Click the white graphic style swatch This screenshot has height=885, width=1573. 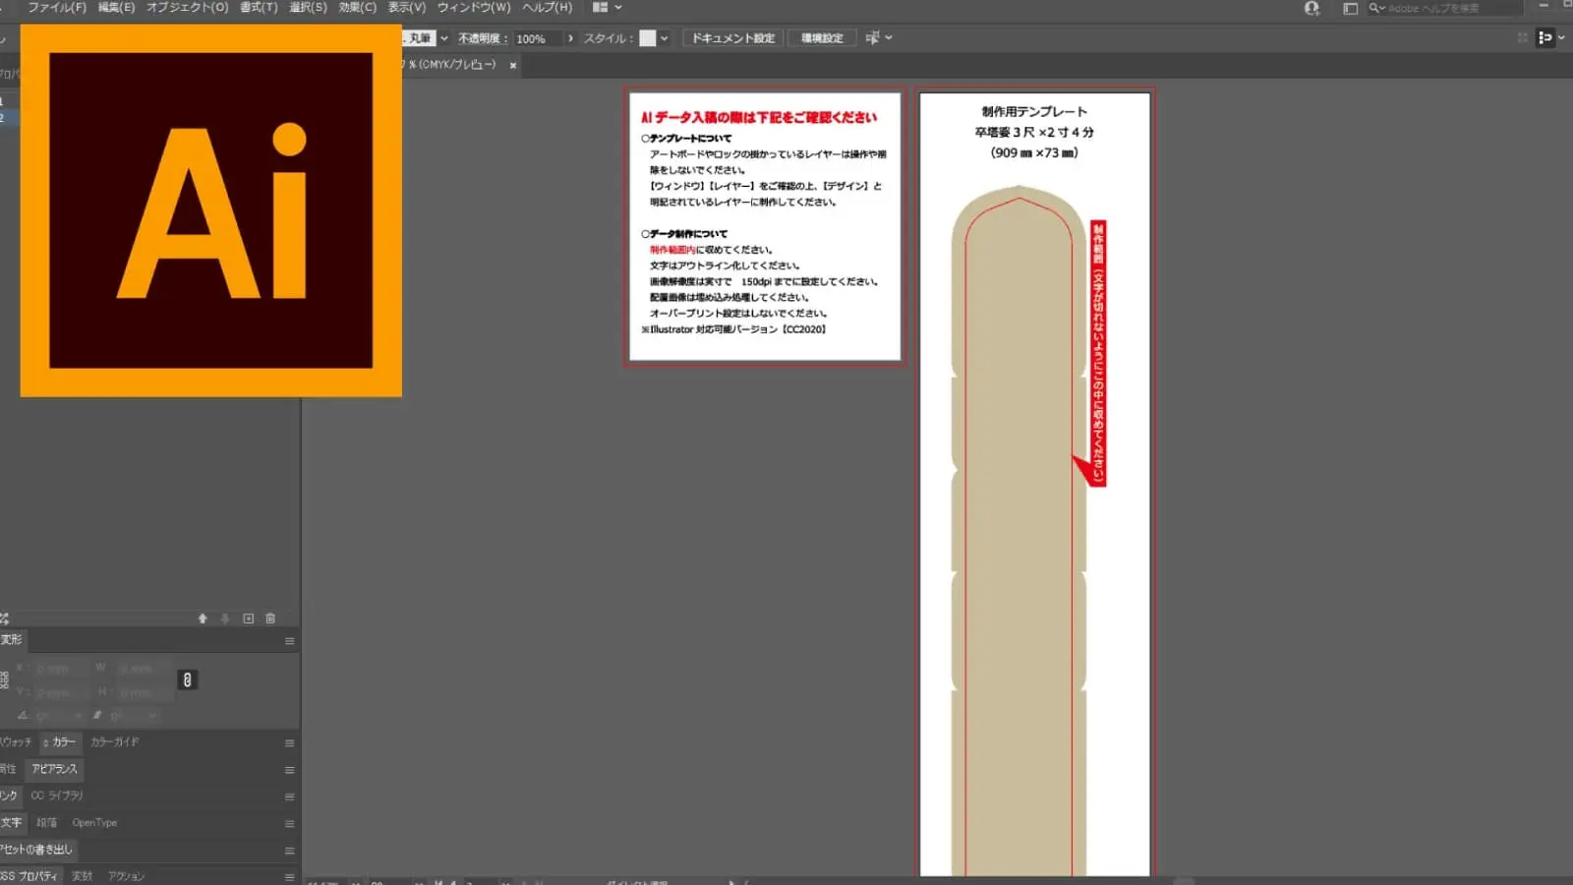pyautogui.click(x=648, y=38)
